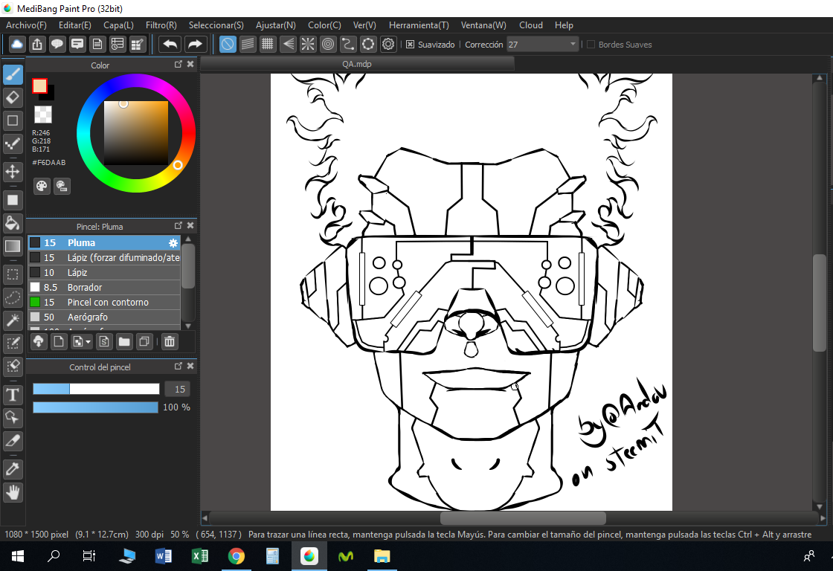Enable curve snap

(348, 44)
